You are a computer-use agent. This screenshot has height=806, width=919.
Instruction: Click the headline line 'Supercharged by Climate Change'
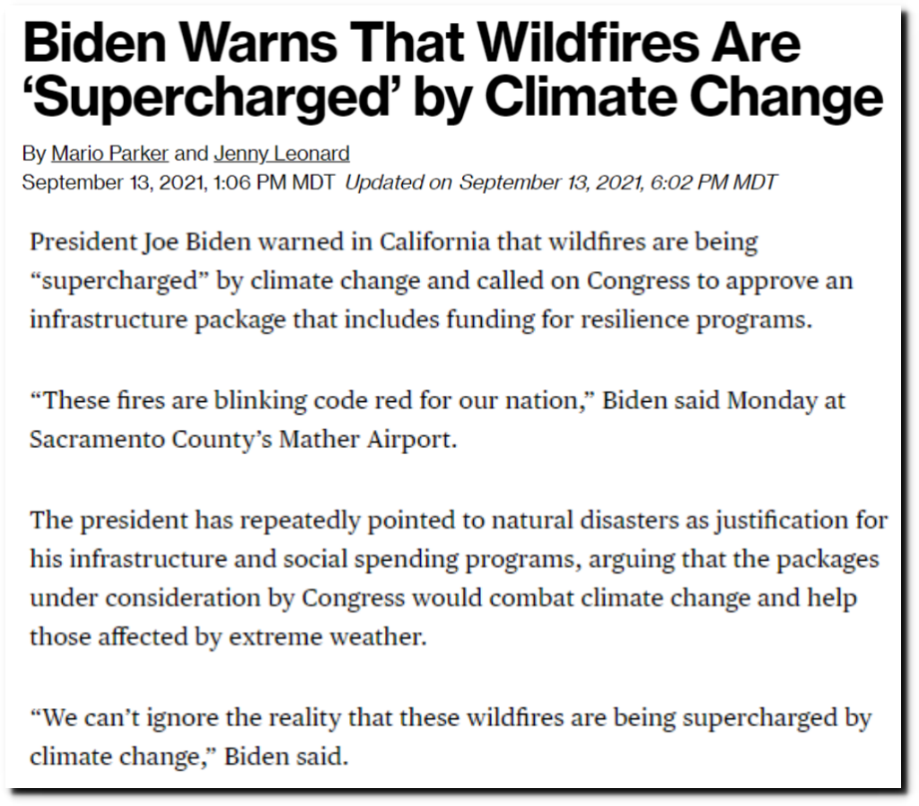(452, 97)
